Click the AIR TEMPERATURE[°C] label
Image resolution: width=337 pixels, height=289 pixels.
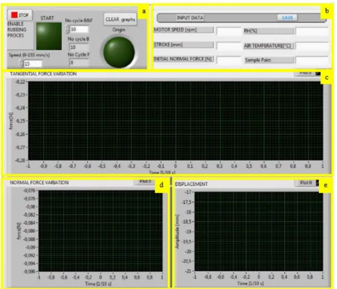coord(267,45)
